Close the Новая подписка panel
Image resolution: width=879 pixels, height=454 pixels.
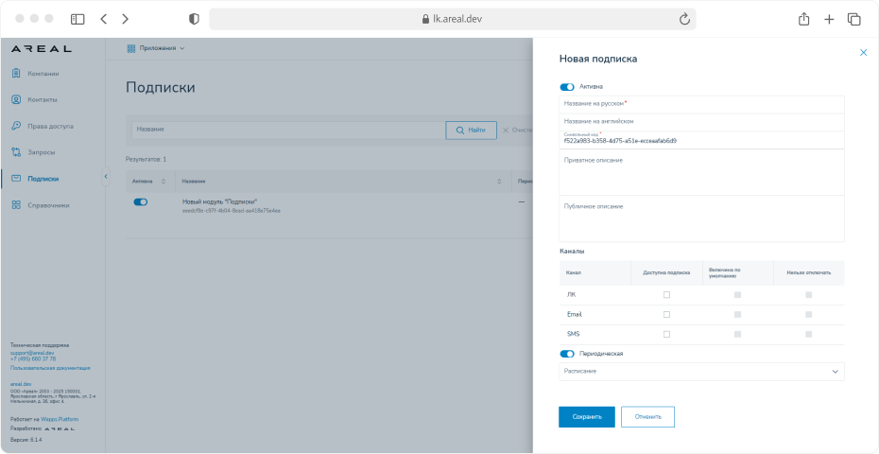pyautogui.click(x=863, y=52)
